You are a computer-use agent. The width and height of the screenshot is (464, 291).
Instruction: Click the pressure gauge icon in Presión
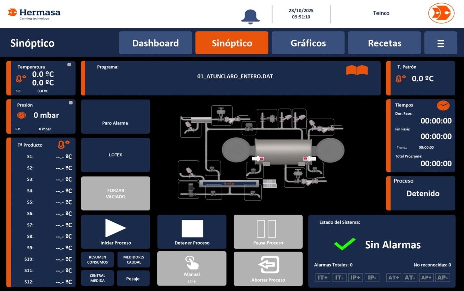tap(21, 115)
